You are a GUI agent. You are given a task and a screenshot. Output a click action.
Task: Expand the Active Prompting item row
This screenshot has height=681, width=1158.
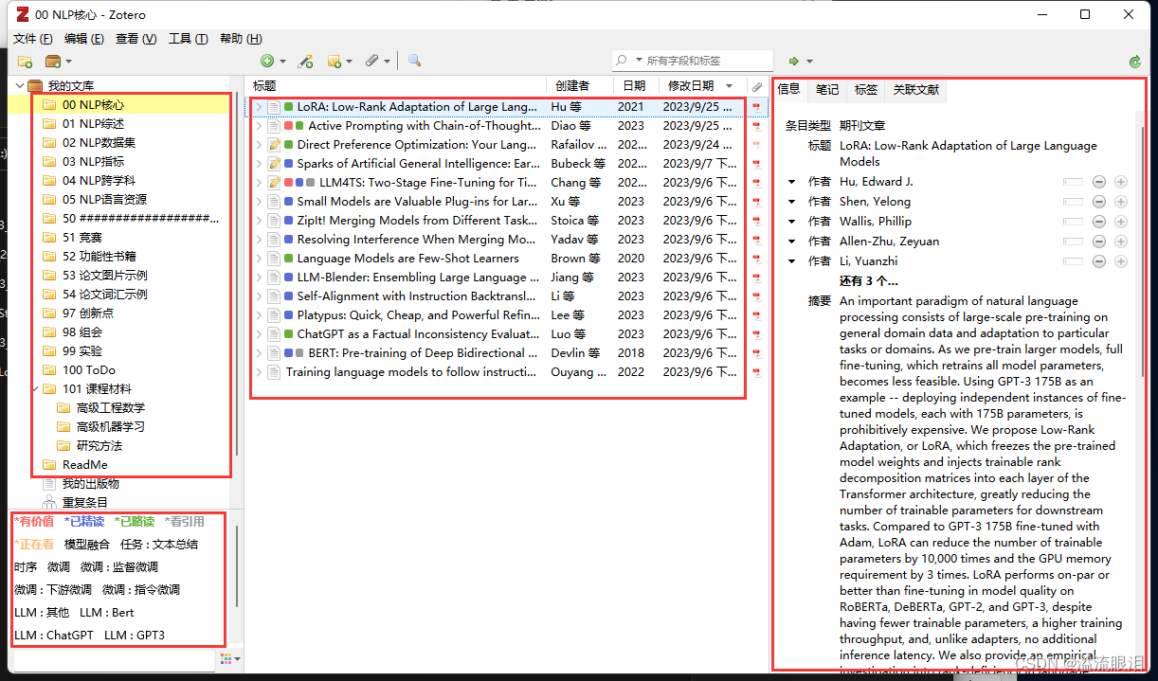[259, 126]
